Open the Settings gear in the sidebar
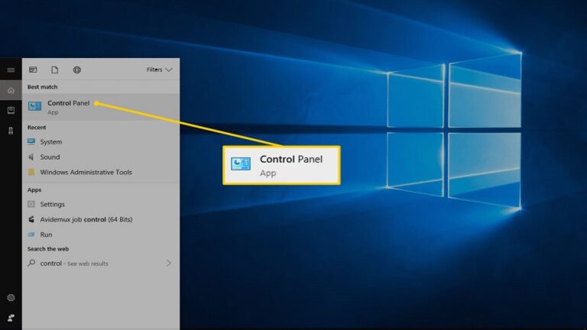 [x=11, y=298]
